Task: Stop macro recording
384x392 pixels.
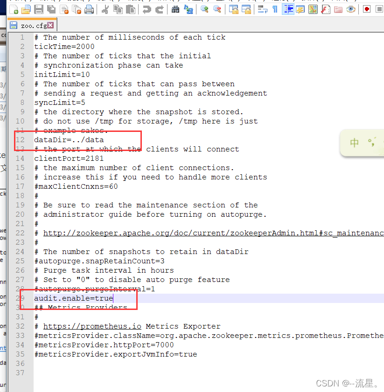Action: coord(379,9)
